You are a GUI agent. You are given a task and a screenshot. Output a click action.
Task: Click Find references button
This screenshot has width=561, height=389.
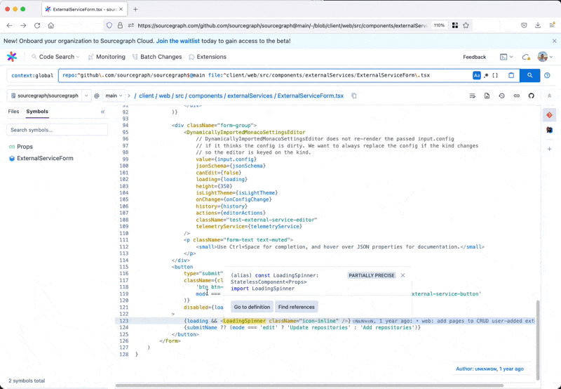click(x=296, y=307)
